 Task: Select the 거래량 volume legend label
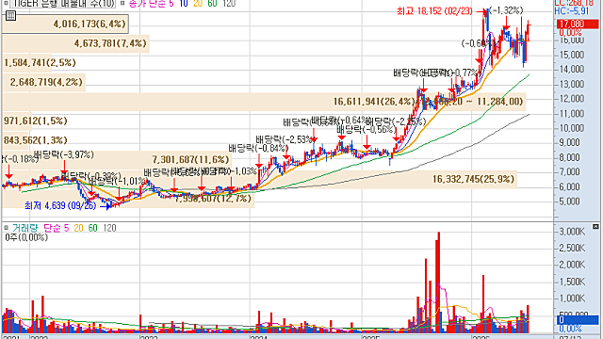point(25,228)
